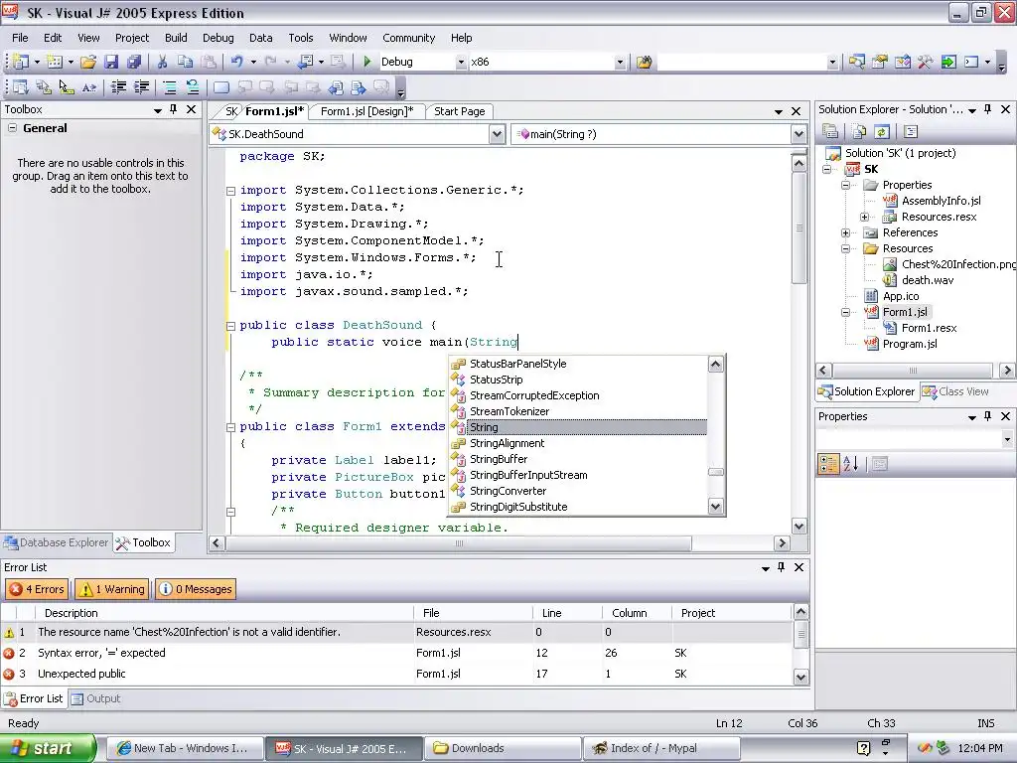Toggle the 1 Warning filter button
The height and width of the screenshot is (763, 1017).
(x=111, y=589)
